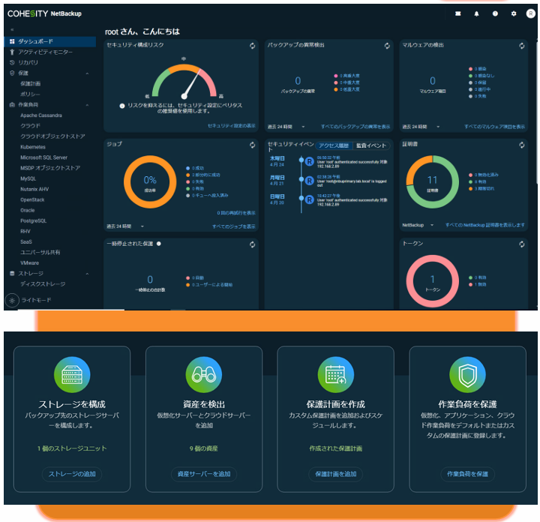Open 過去 24 時間 dropdown in malware widget
The width and height of the screenshot is (540, 522).
[421, 127]
